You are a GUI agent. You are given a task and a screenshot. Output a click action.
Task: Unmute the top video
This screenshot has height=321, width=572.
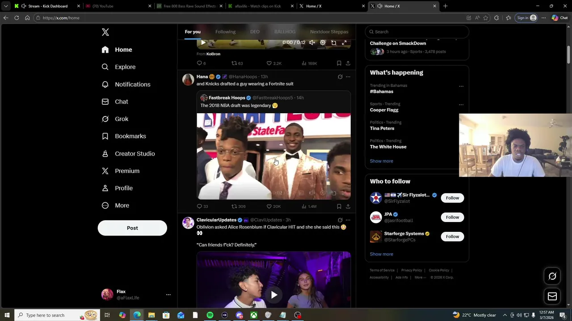(312, 43)
